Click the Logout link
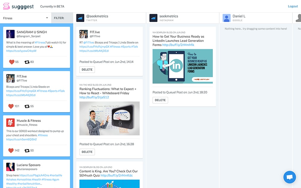The width and height of the screenshot is (301, 188). 293,6
